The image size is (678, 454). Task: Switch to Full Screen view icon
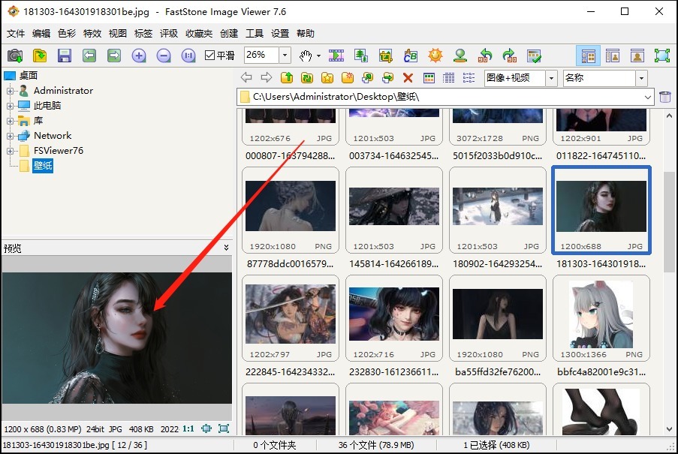tap(661, 56)
